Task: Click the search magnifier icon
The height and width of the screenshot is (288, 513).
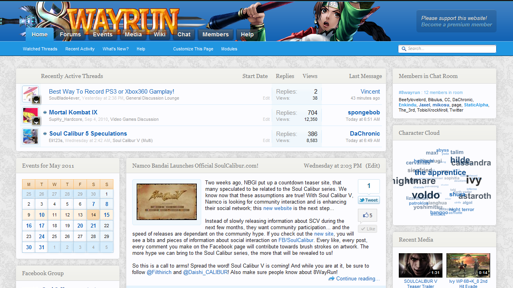Action: click(x=404, y=49)
